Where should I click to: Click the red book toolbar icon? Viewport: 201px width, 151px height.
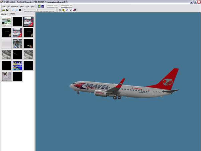tap(74, 10)
